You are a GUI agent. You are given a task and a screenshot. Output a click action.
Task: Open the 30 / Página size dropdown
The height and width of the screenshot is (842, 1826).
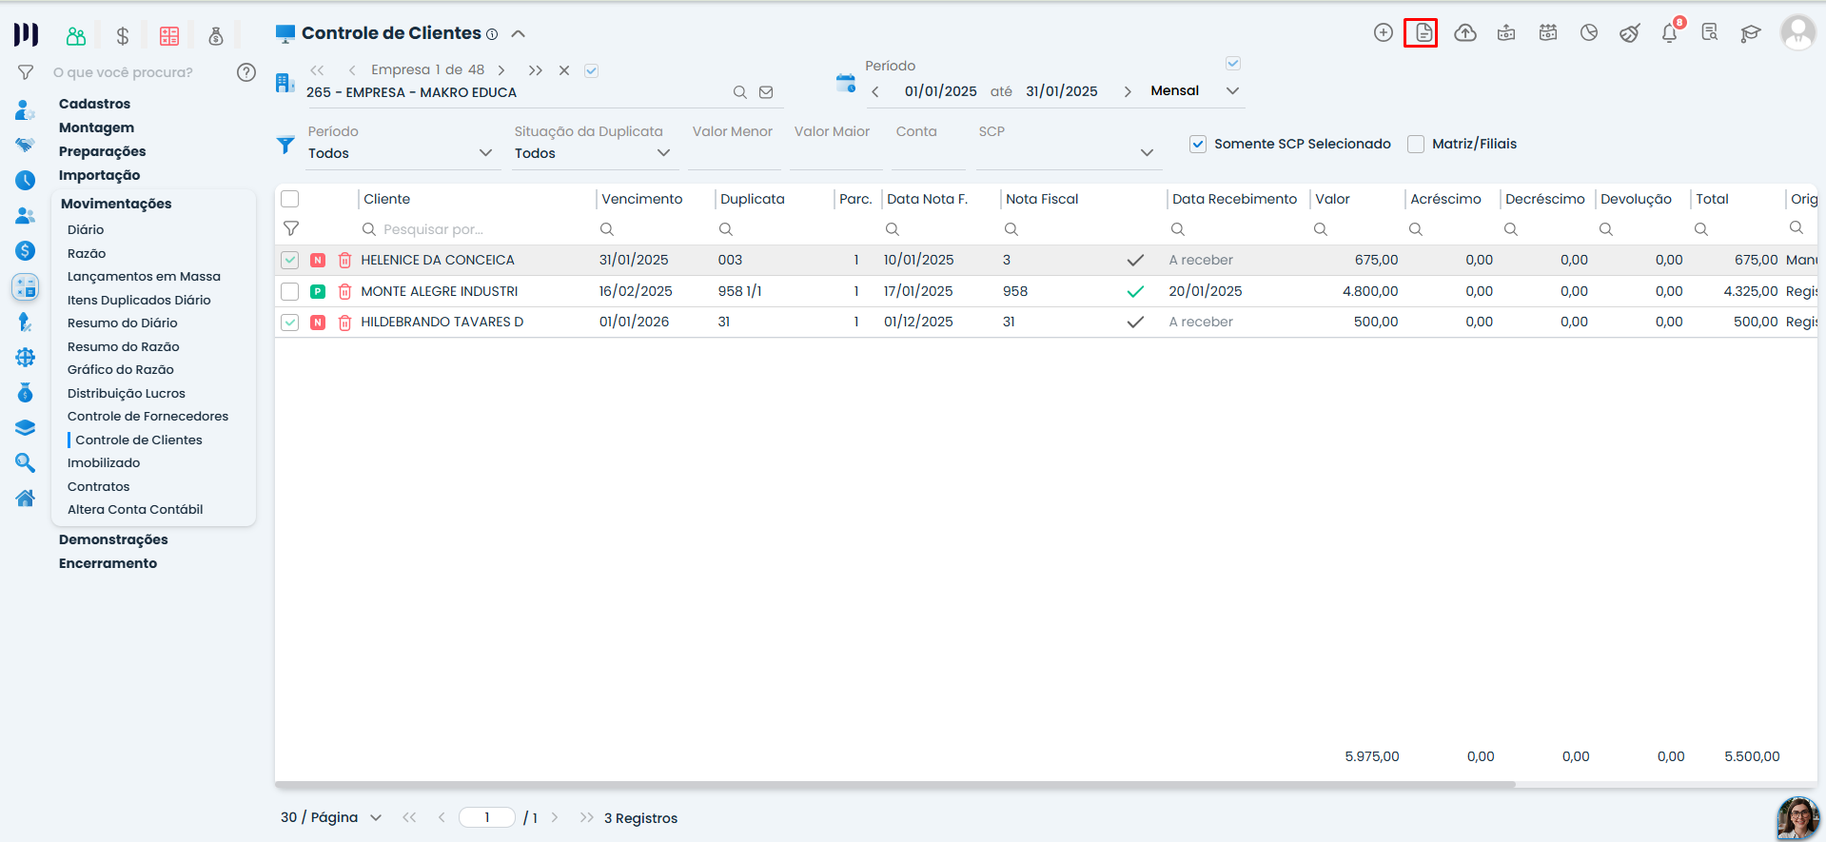[x=331, y=817]
